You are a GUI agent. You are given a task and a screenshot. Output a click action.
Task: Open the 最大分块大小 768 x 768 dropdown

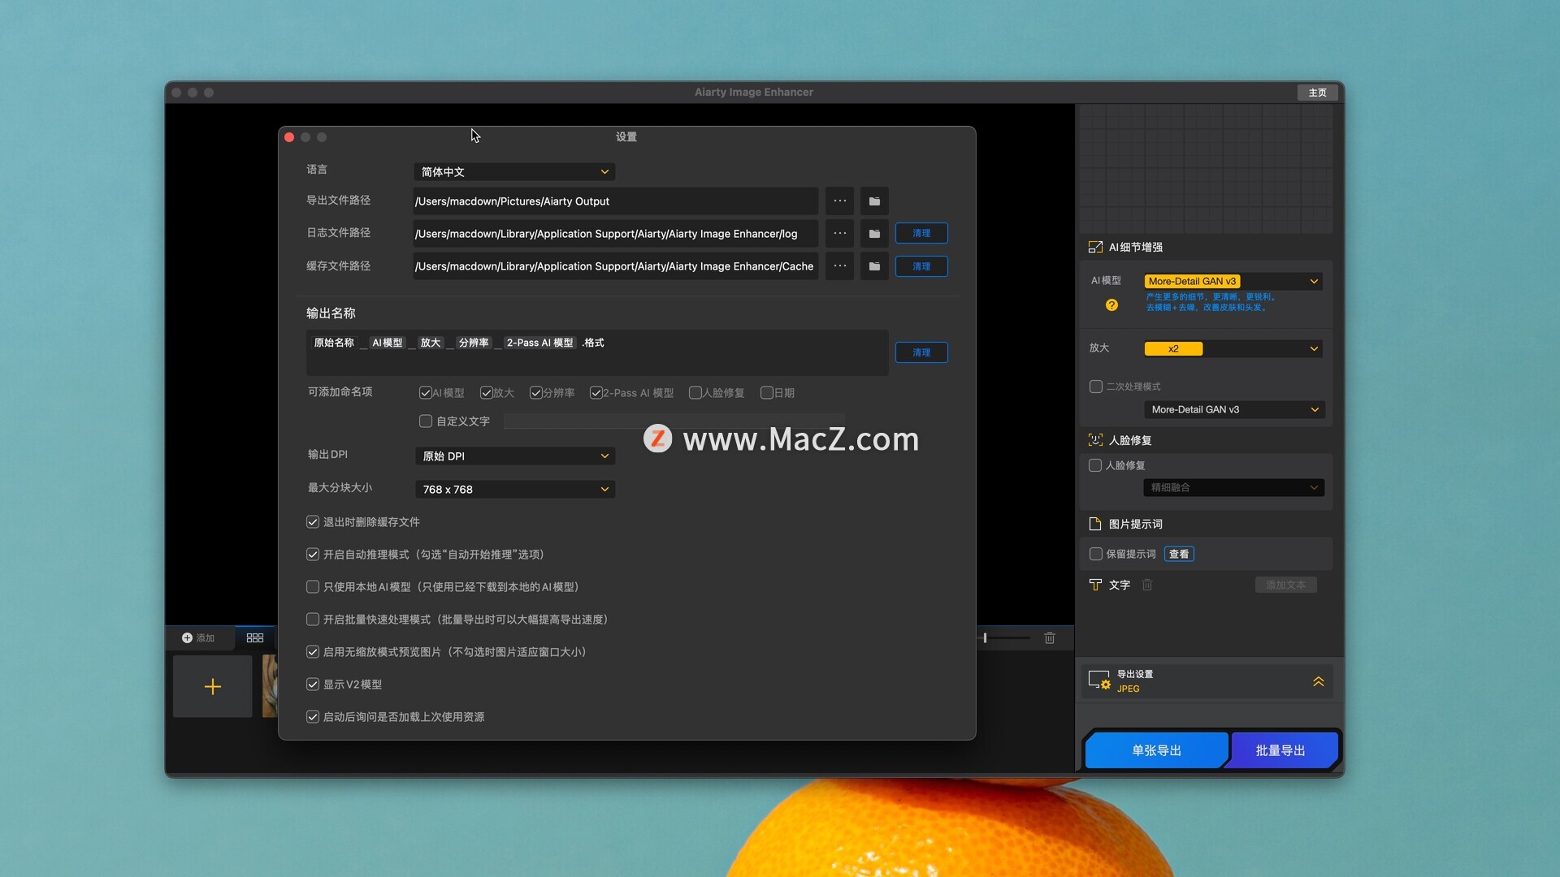[514, 490]
